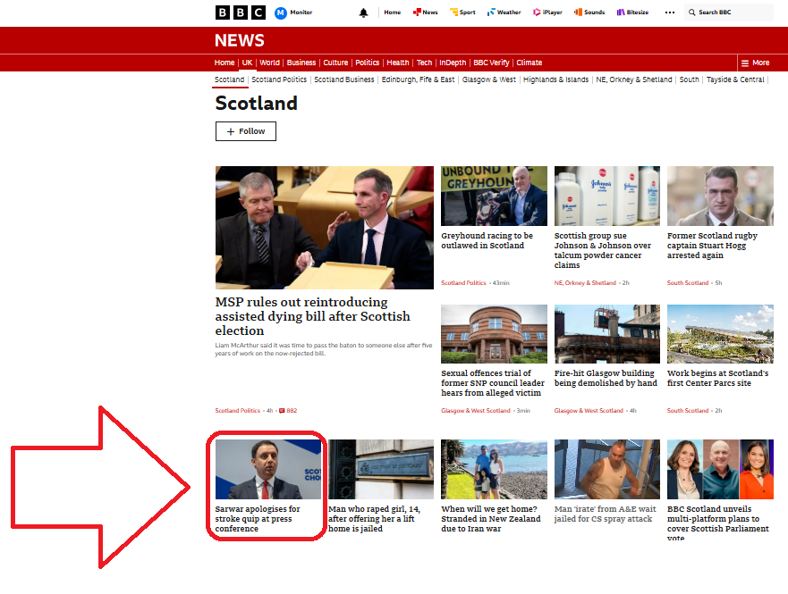Select the Business section tab

click(x=301, y=63)
